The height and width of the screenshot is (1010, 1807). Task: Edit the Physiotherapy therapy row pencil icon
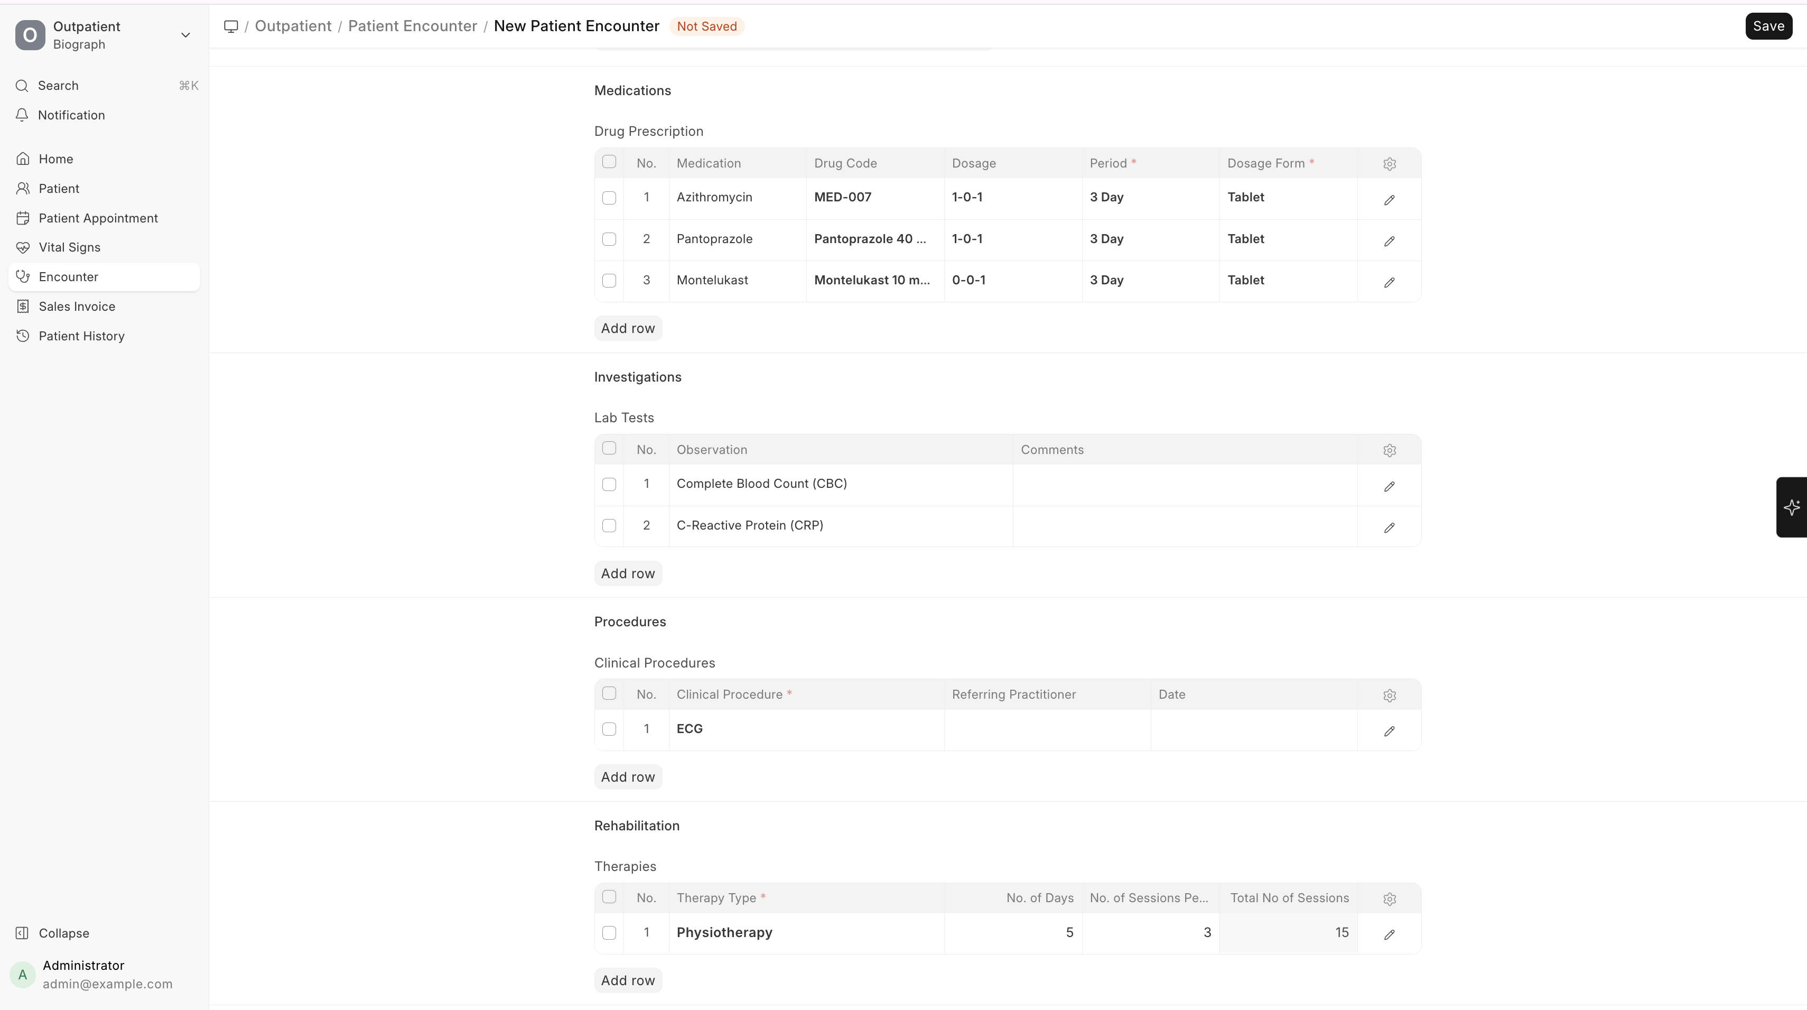(1389, 935)
